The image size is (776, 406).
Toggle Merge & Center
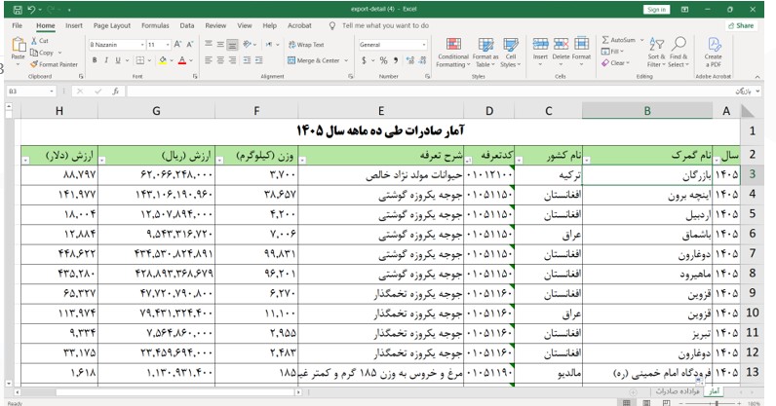314,60
